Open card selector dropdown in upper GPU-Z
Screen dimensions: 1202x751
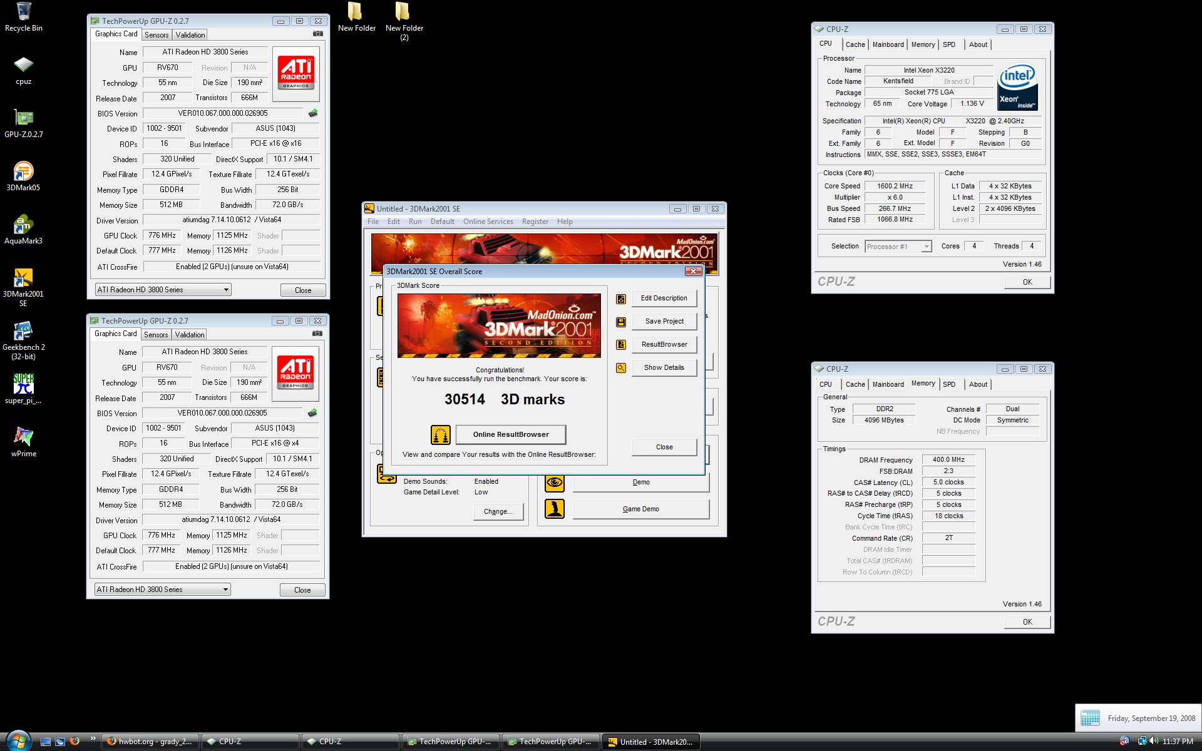[163, 290]
